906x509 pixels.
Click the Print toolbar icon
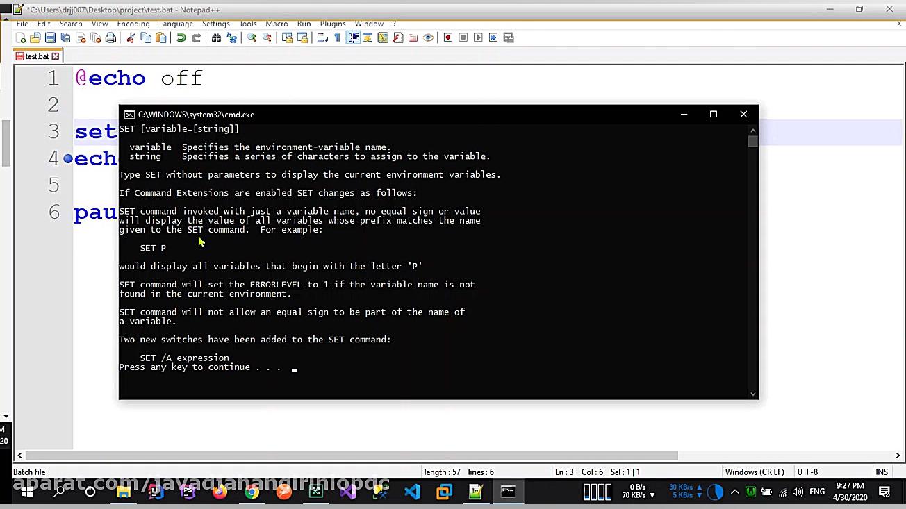[110, 37]
